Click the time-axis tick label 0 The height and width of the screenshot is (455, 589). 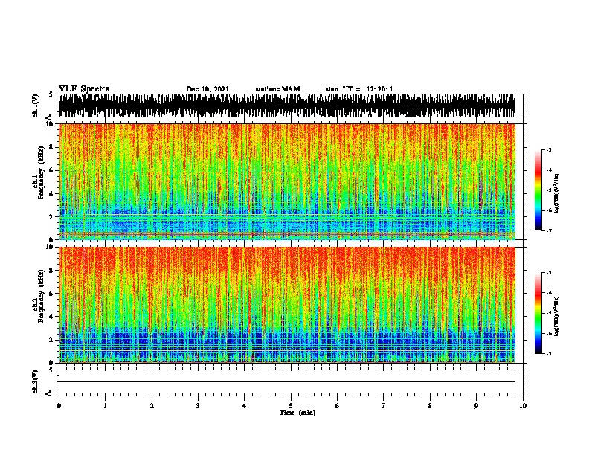click(59, 406)
